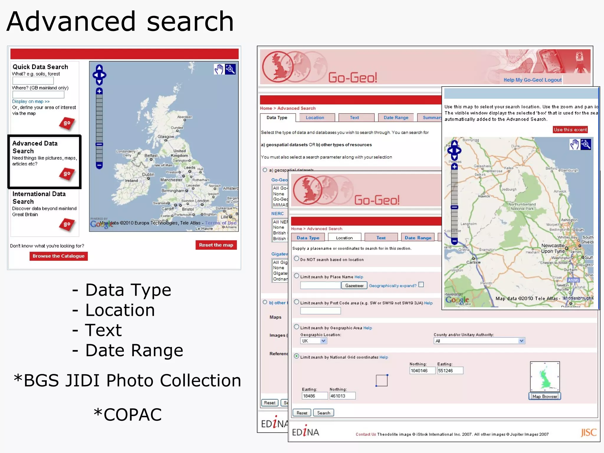This screenshot has height=453, width=604.
Task: Click the Map Browser button
Action: tap(545, 396)
